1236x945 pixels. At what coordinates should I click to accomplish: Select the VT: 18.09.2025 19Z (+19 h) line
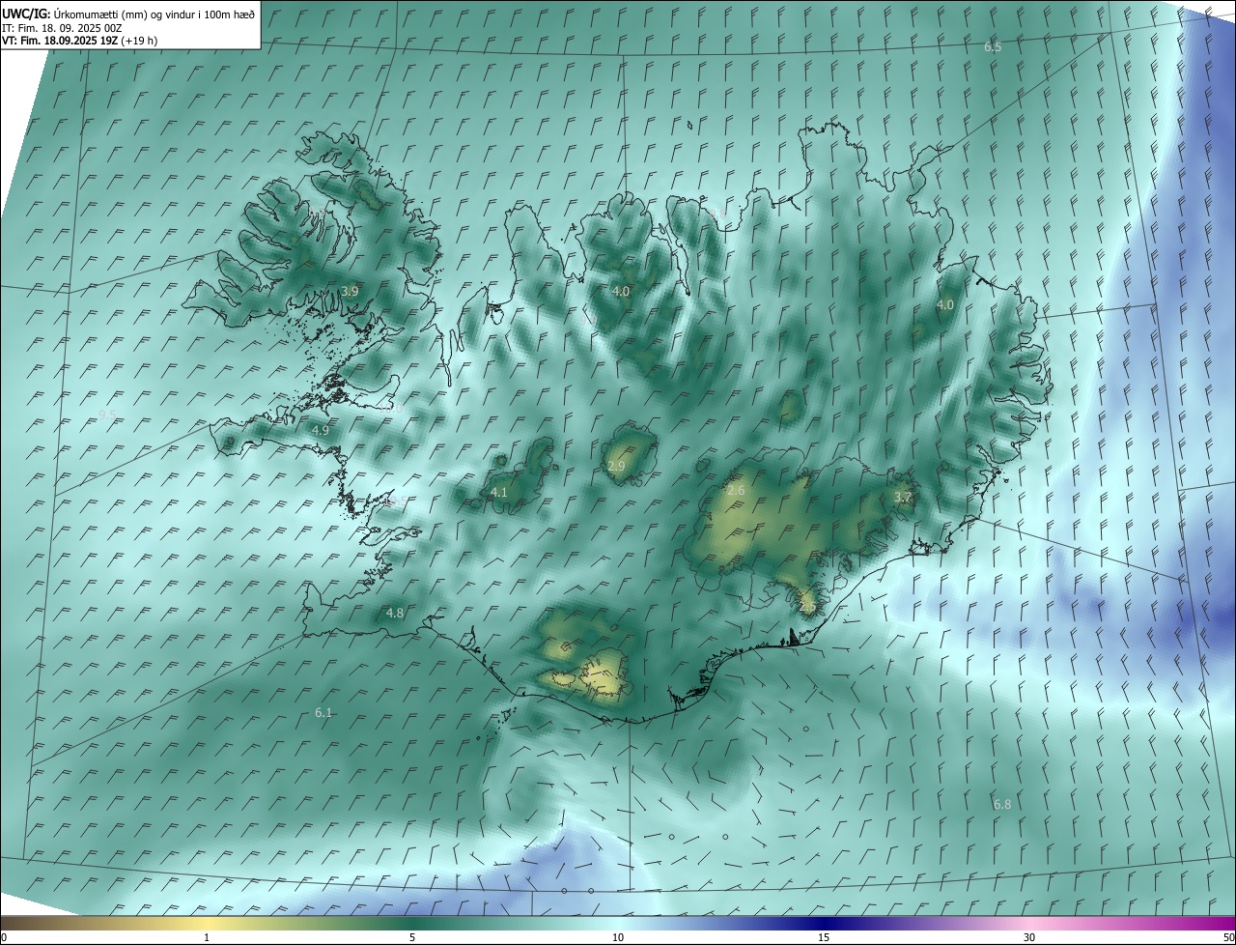click(x=80, y=41)
